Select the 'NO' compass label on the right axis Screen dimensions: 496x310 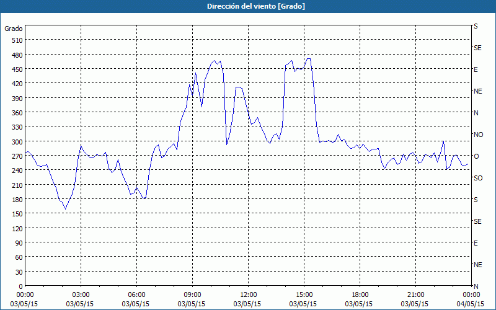478,135
